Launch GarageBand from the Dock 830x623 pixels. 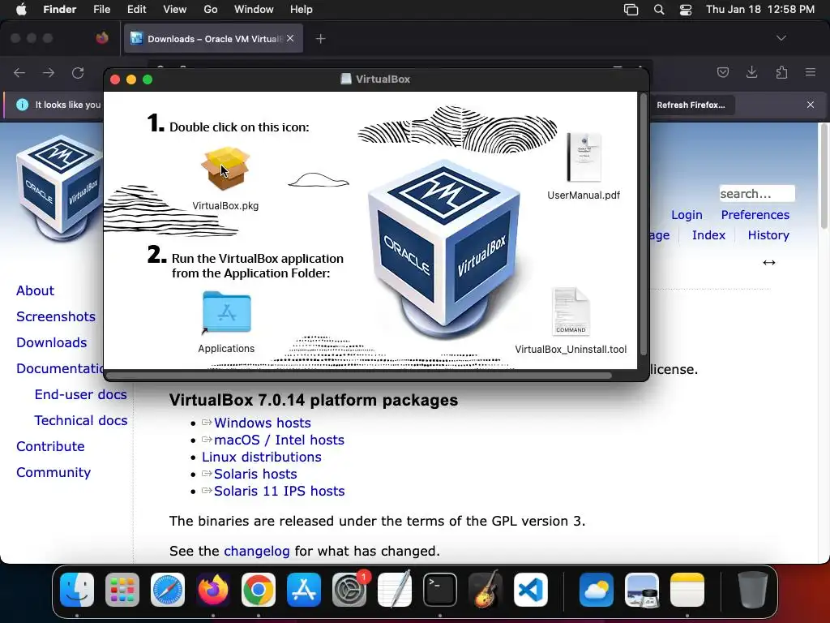[486, 590]
